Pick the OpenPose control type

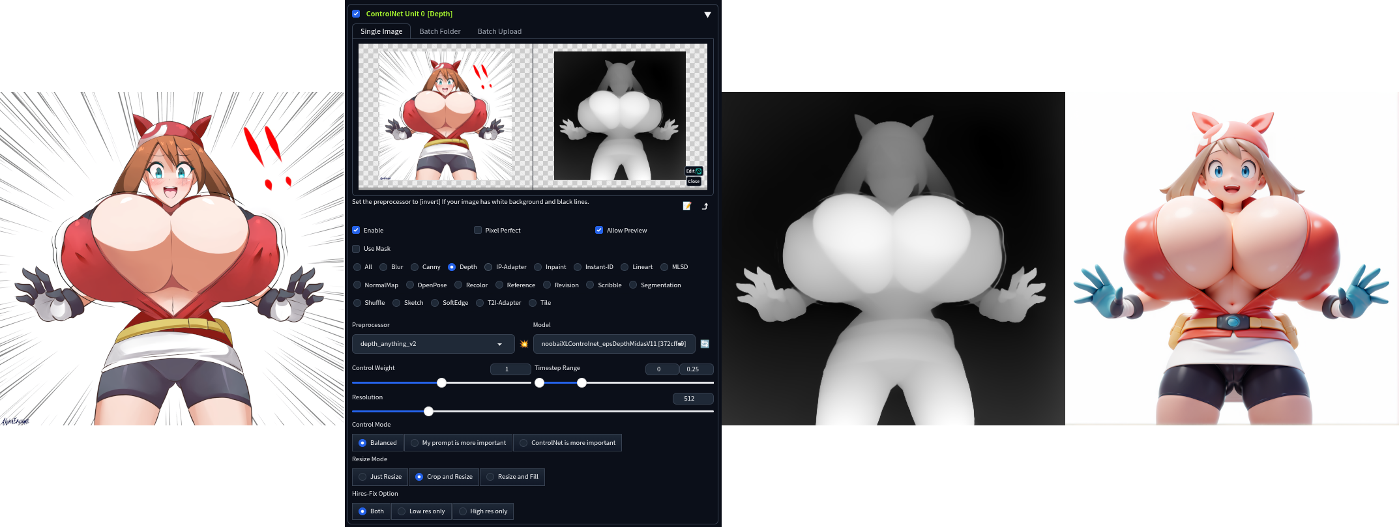410,285
